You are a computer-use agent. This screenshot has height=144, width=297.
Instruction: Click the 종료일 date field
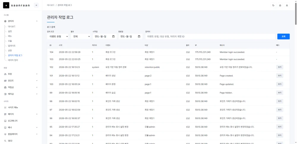pyautogui.click(x=130, y=37)
